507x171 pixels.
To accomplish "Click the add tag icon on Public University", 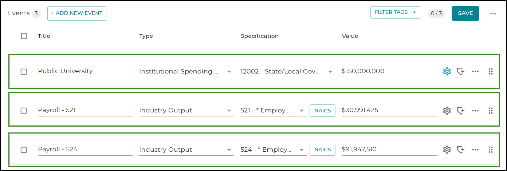I will pos(461,71).
